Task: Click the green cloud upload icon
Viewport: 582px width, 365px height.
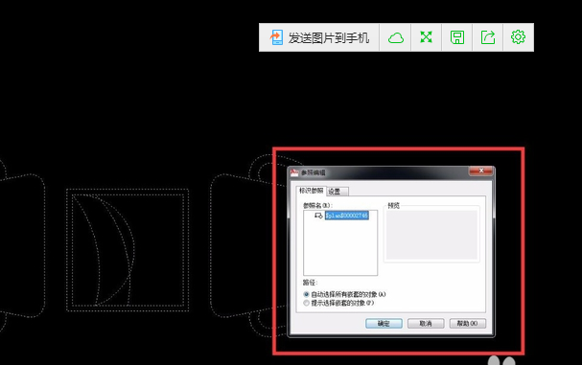Action: click(x=396, y=37)
